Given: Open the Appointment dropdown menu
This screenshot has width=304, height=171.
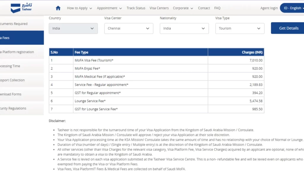Looking at the screenshot, I should (x=109, y=8).
